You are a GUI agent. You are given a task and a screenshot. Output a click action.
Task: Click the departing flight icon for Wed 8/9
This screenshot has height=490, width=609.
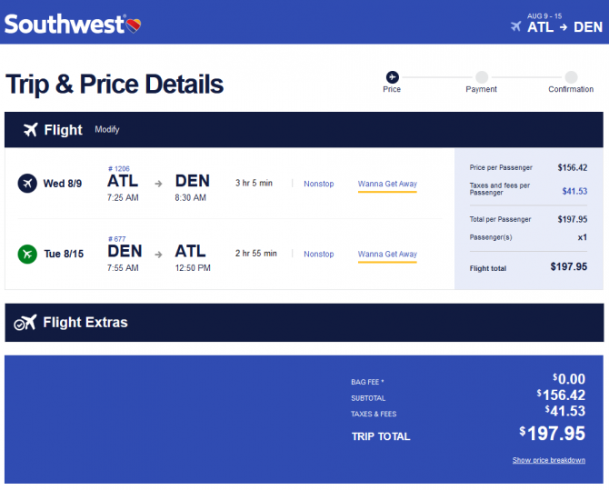(x=27, y=184)
